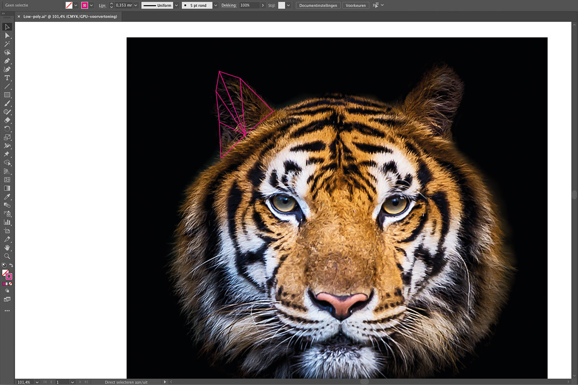Viewport: 578px width, 385px height.
Task: Reset to default fill and stroke
Action: (x=4, y=265)
